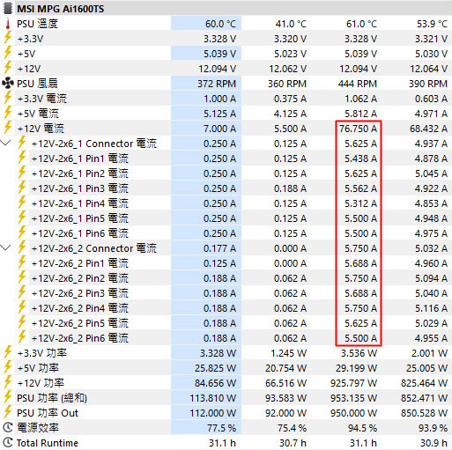
Task: Click the fan icon beside PSU 風扇
Action: (x=8, y=84)
